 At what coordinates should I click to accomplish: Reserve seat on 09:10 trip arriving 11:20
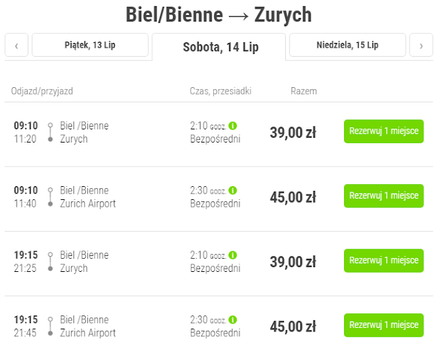(x=383, y=131)
